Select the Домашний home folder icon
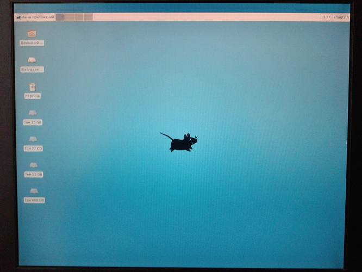The width and height of the screenshot is (362, 272). tap(32, 34)
